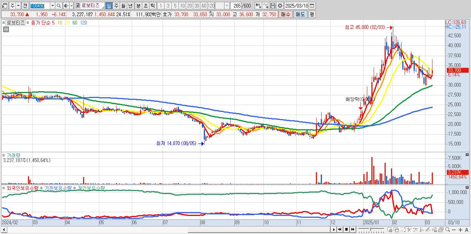Image resolution: width=471 pixels, height=234 pixels.
Task: Click the trend line tool icon
Action: 416,230
